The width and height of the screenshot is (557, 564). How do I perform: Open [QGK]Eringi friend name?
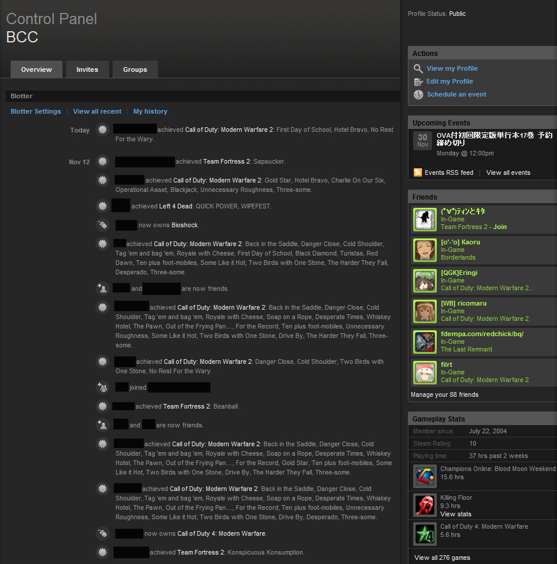tap(459, 273)
